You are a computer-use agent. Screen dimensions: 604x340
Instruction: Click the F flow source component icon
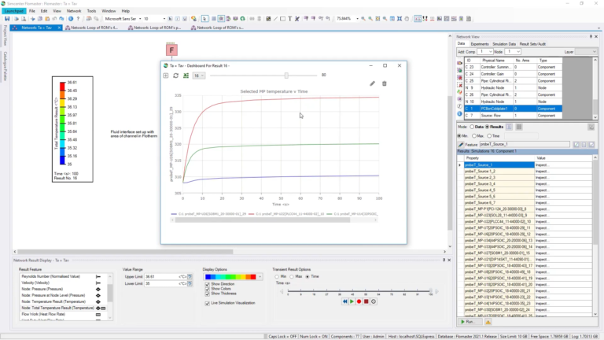pyautogui.click(x=171, y=50)
